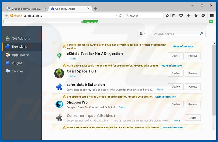218x142 pixels.
Task: Remove eShield Test for No AD injection
Action: pyautogui.click(x=193, y=56)
